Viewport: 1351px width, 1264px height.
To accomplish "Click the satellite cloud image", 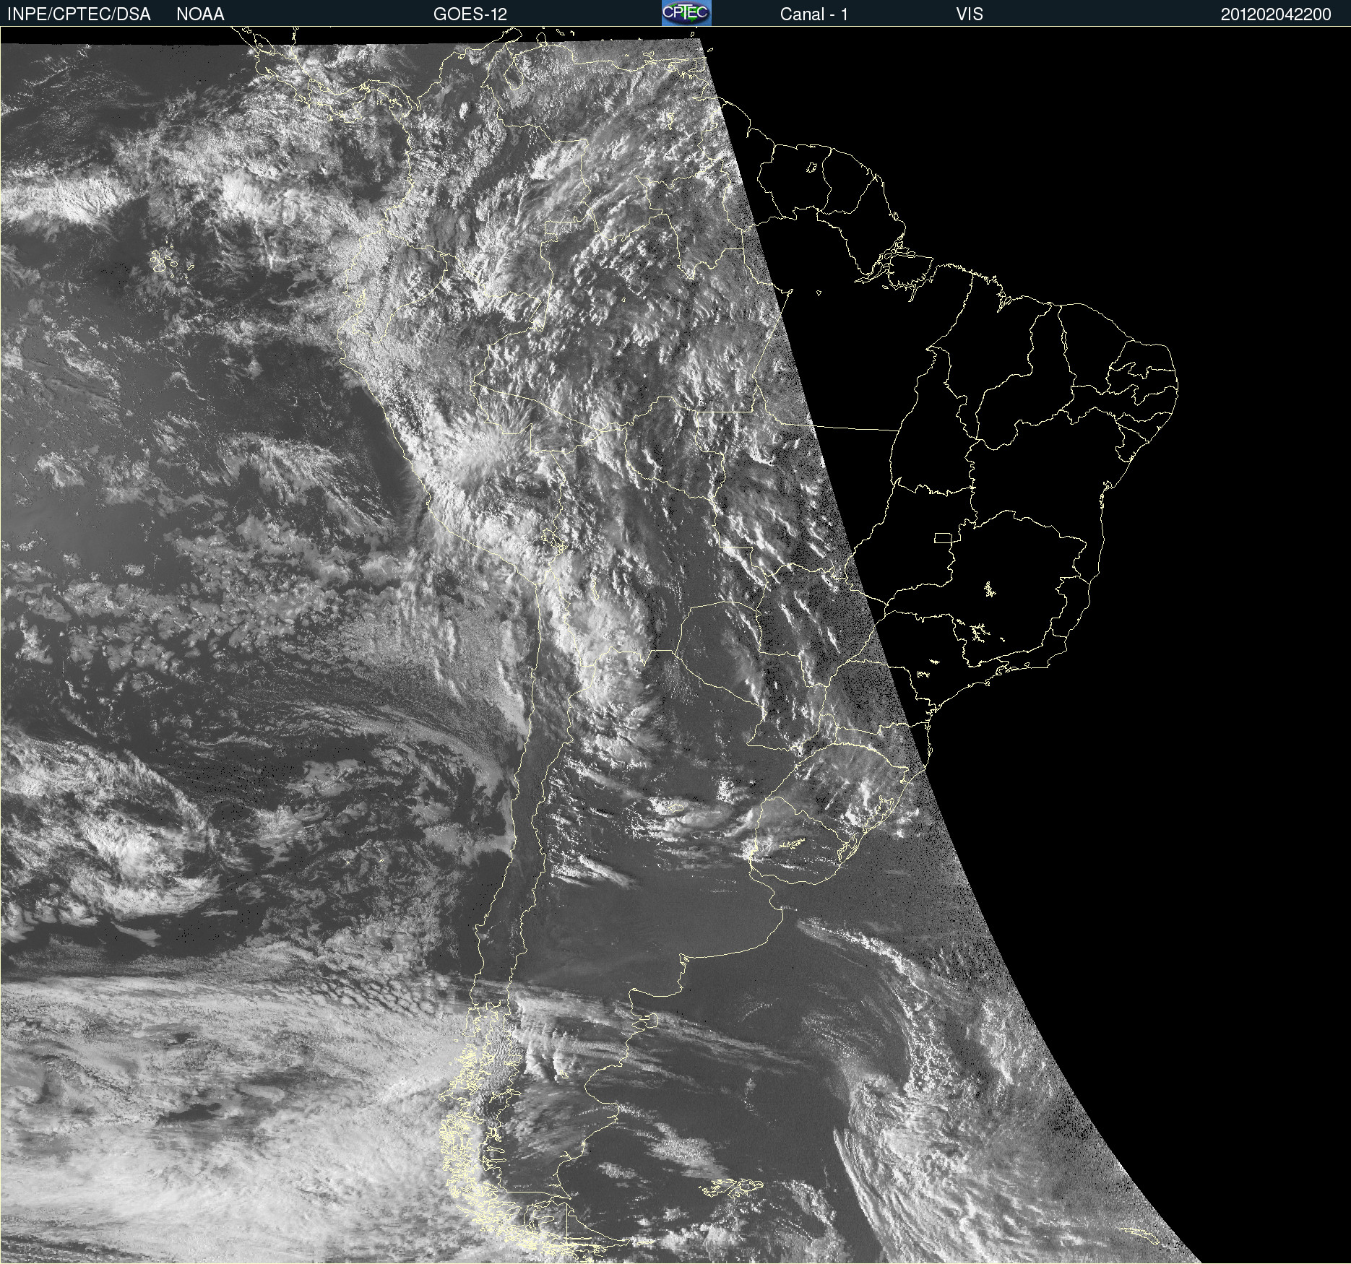I will [x=675, y=645].
